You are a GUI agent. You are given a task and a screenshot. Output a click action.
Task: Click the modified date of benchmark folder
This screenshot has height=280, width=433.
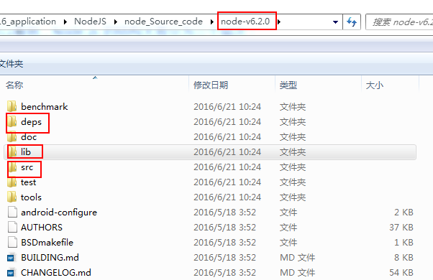click(x=227, y=107)
